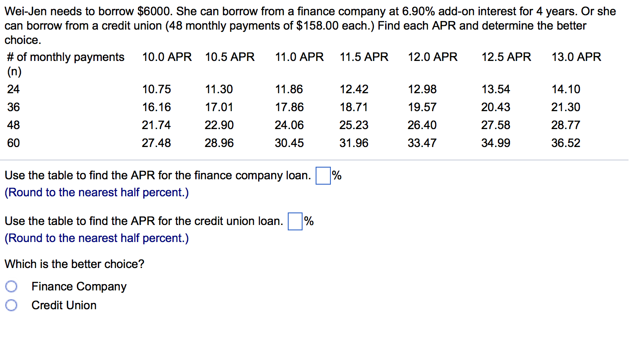
Task: Select the table value 21.74
Action: (x=156, y=125)
